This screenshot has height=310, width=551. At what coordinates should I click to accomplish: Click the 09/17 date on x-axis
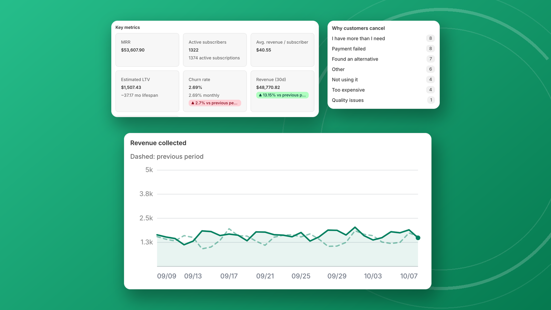point(229,276)
